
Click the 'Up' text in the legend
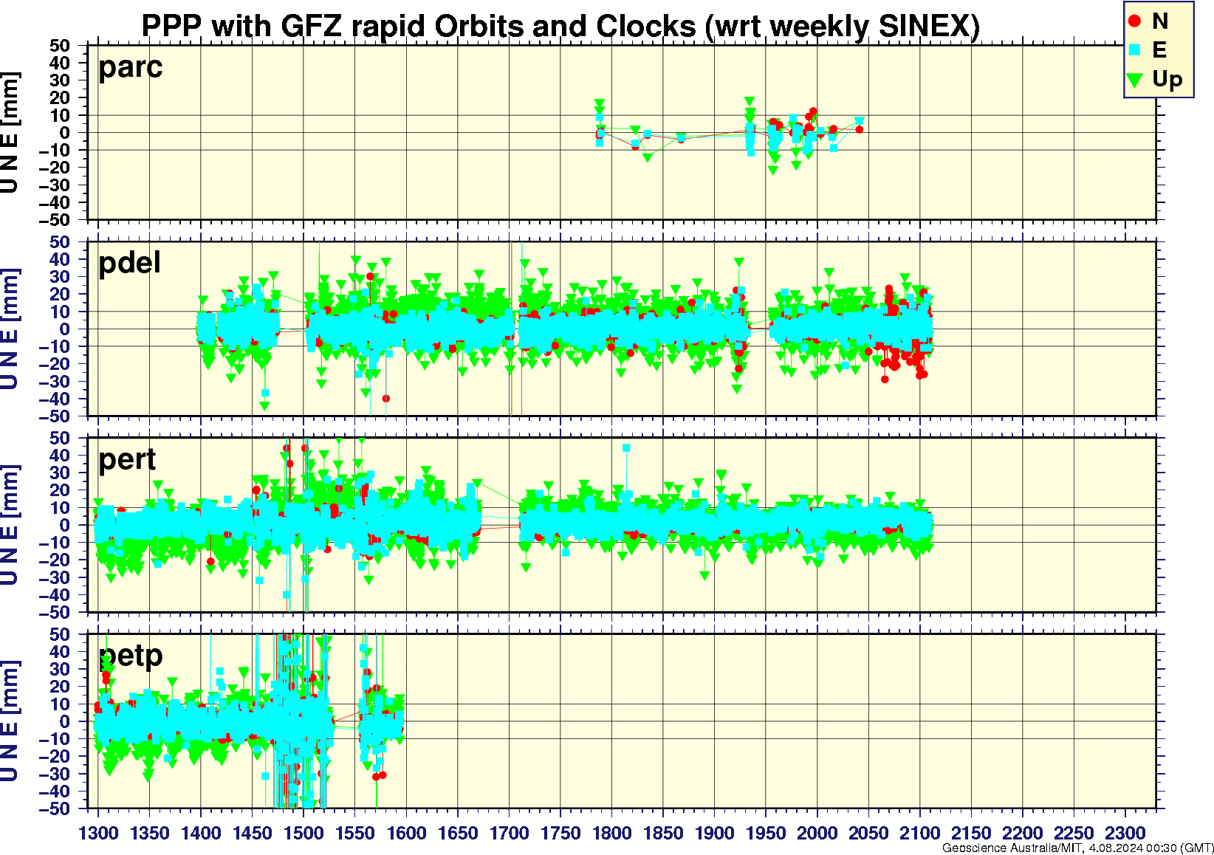(1167, 79)
